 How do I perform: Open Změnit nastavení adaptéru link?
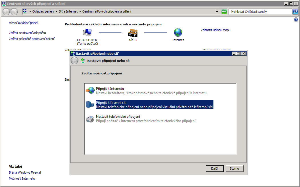27,33
